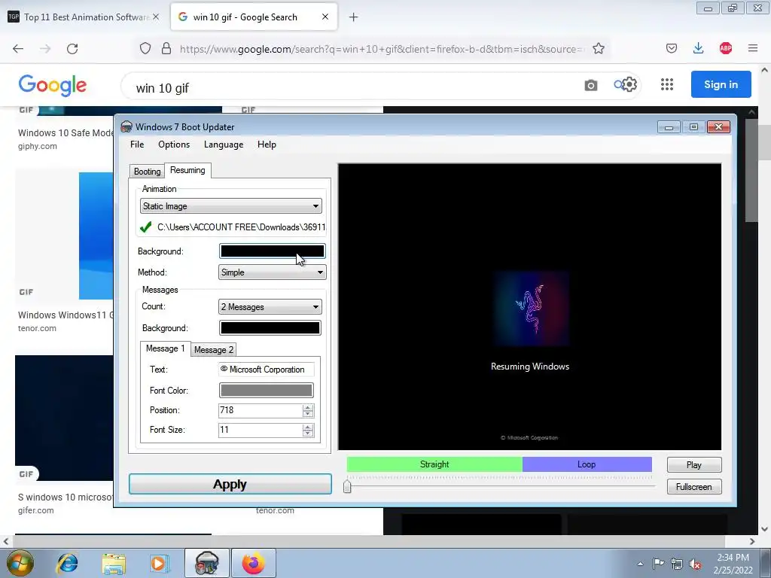Click the Google Sign in button
771x578 pixels.
click(721, 84)
